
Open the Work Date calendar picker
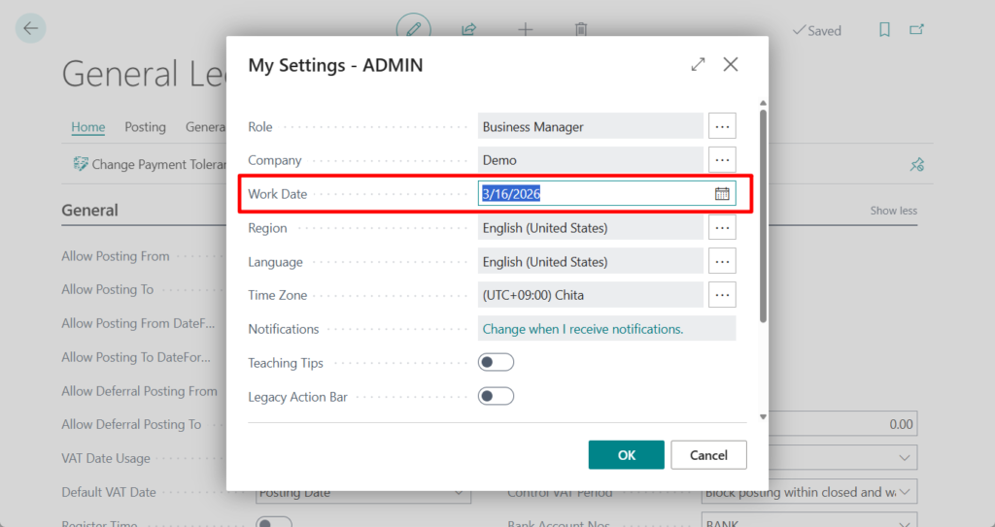pos(722,194)
